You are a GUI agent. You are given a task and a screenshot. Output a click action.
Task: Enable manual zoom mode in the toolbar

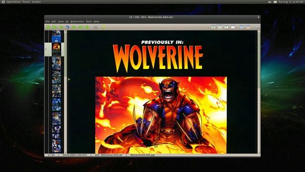pyautogui.click(x=233, y=27)
